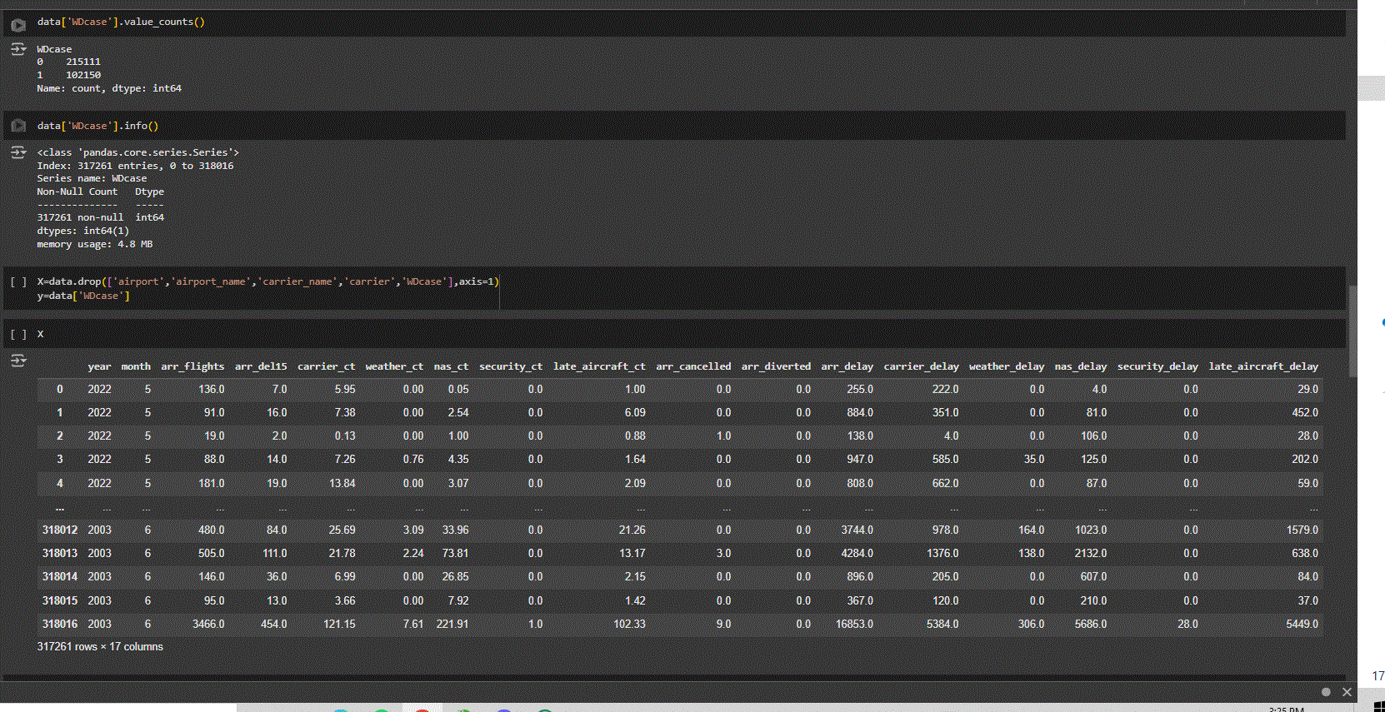Click the carrier_delay value 5384.0
The width and height of the screenshot is (1385, 712).
click(x=942, y=624)
